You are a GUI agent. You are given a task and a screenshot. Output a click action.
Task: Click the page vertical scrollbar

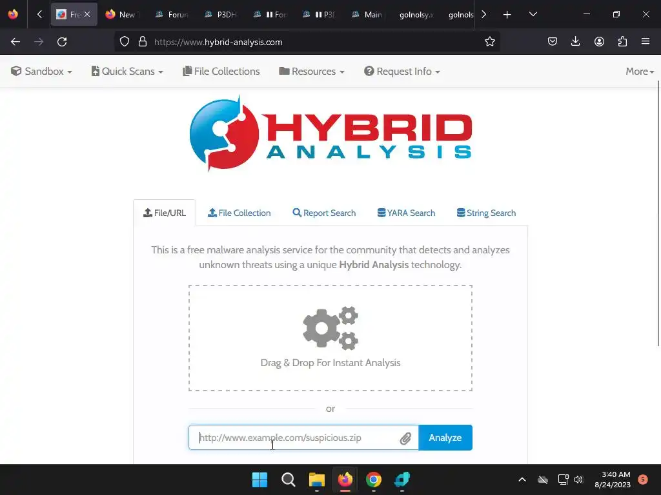click(658, 213)
